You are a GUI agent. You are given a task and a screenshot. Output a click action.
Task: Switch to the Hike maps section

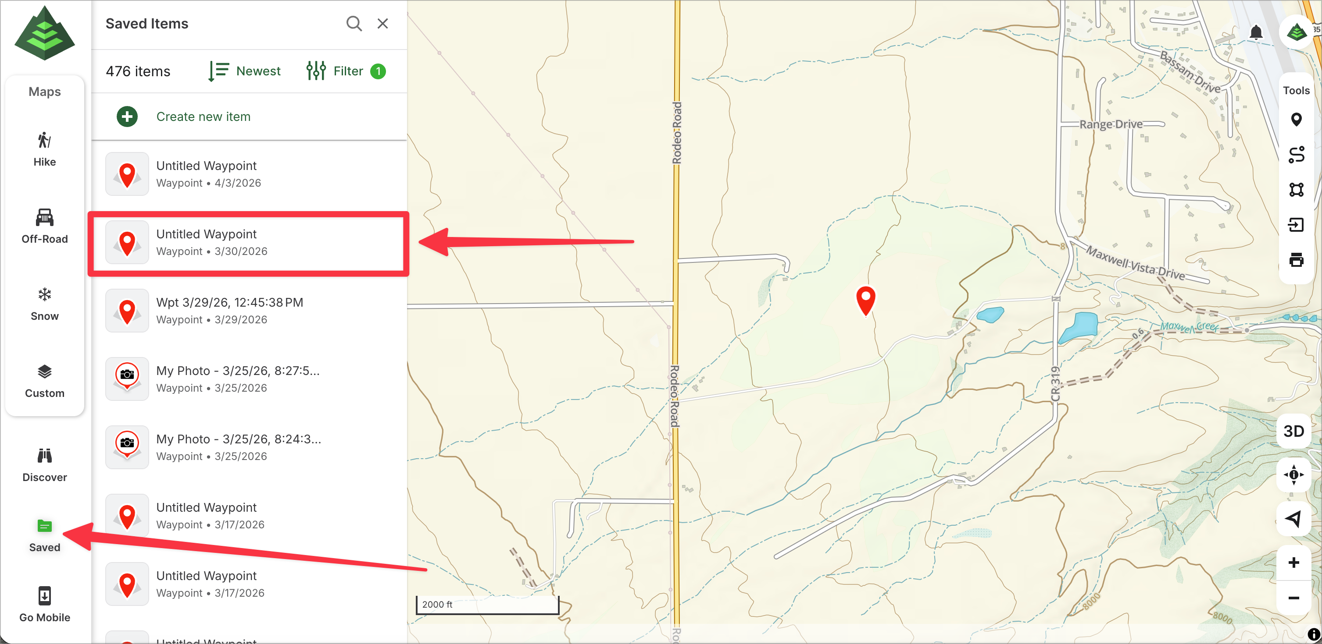click(45, 149)
